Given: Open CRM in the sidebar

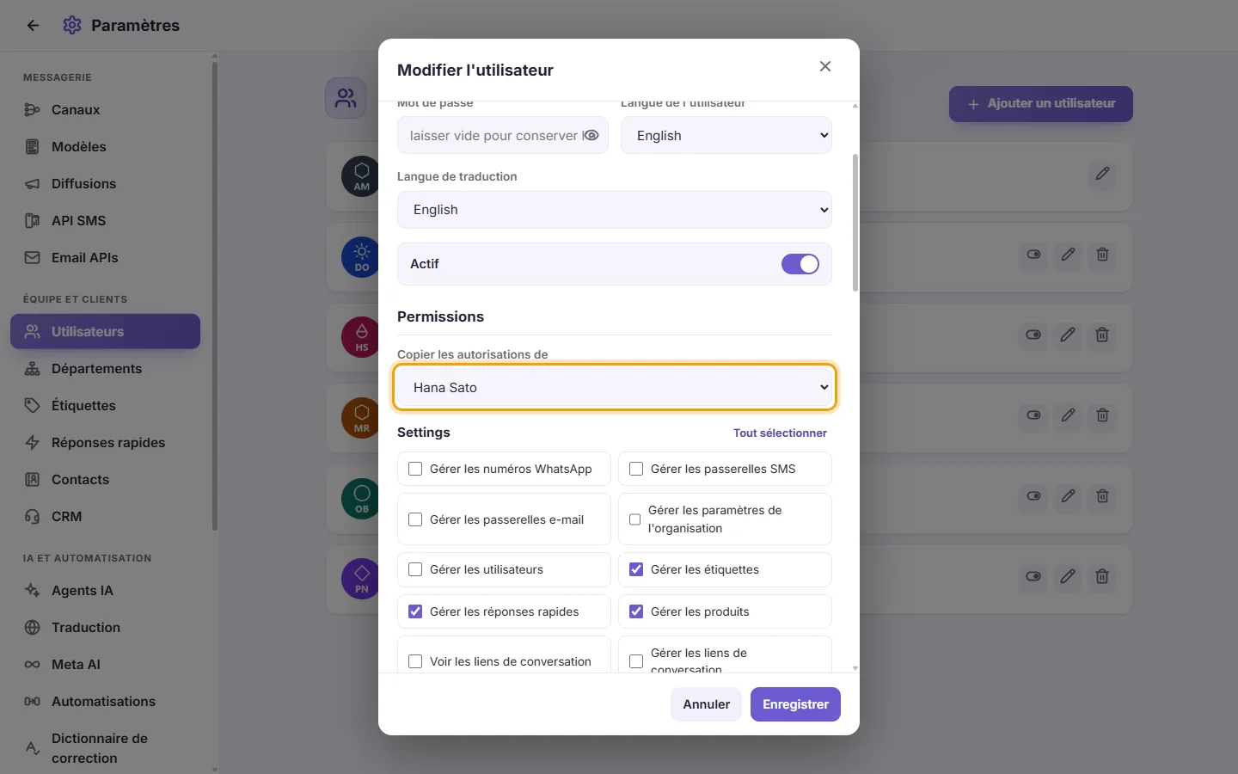Looking at the screenshot, I should 105,517.
